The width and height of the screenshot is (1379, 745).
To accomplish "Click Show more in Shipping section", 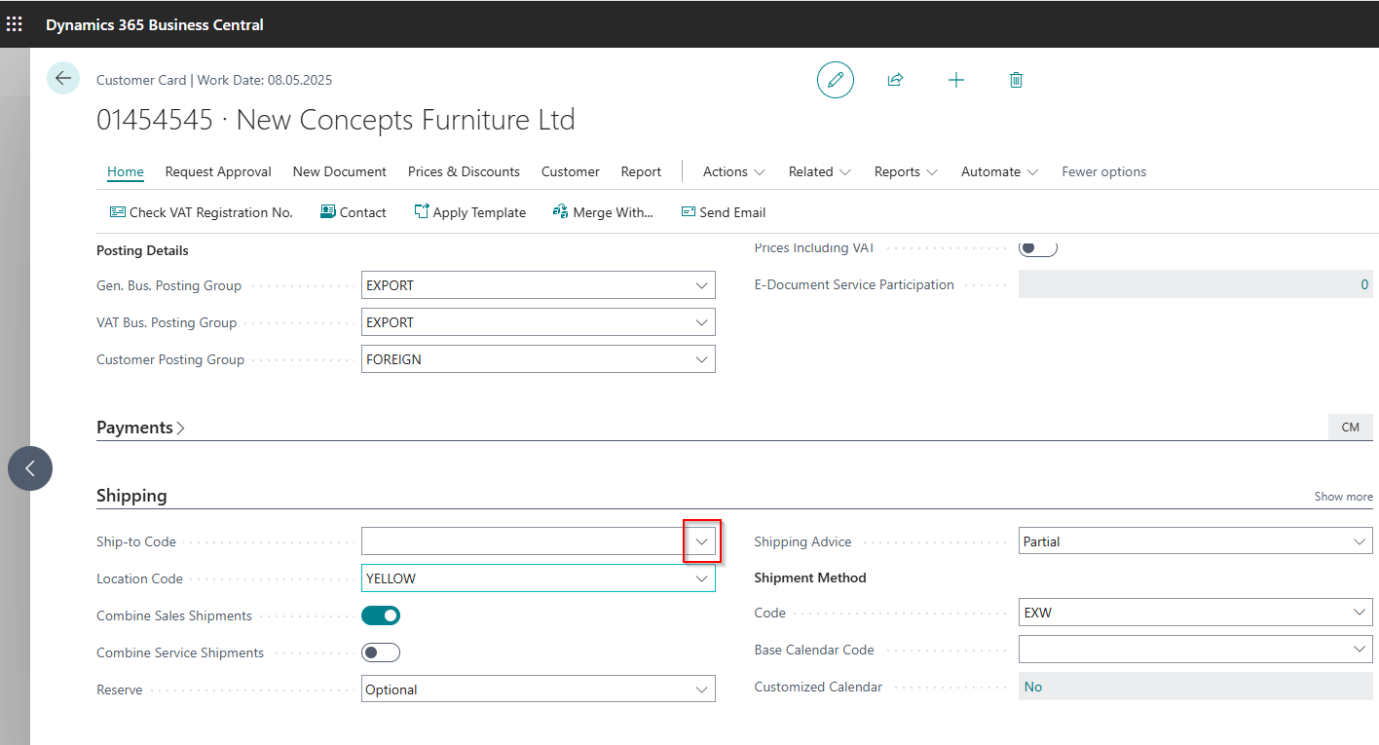I will pos(1343,497).
